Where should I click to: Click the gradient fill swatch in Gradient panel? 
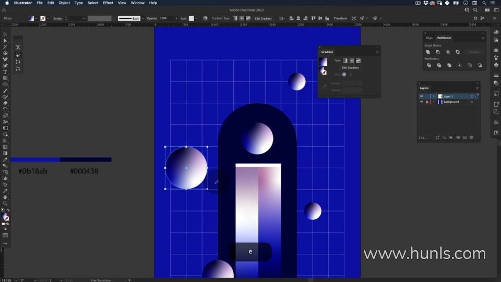coord(324,62)
